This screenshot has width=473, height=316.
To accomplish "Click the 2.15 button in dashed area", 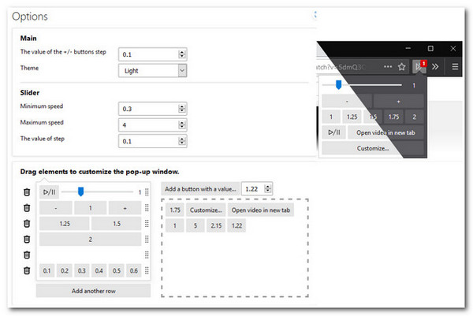I will tap(216, 225).
